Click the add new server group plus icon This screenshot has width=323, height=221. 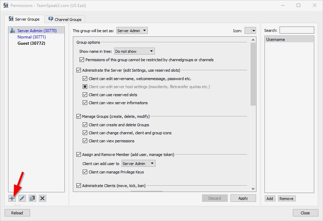click(x=12, y=198)
